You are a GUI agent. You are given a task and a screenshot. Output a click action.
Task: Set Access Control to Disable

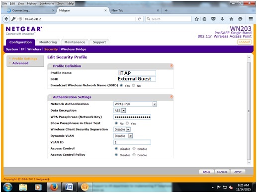(x=116, y=148)
